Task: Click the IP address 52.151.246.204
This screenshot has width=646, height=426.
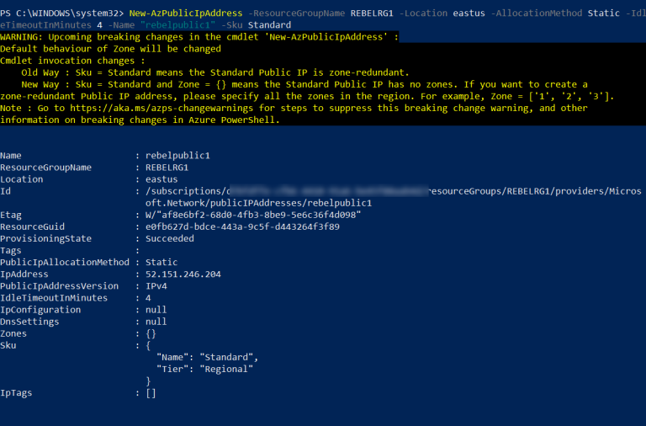Action: (x=183, y=274)
